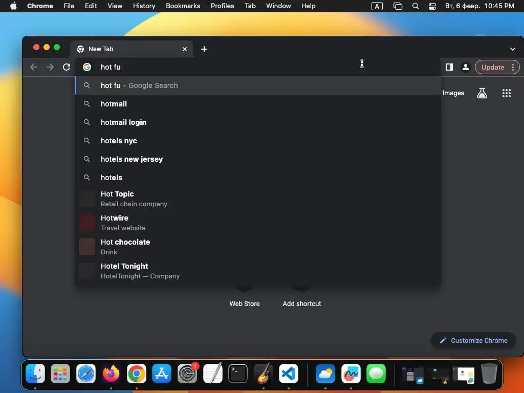Open Messages from the Dock
This screenshot has height=393, width=524.
click(x=376, y=373)
